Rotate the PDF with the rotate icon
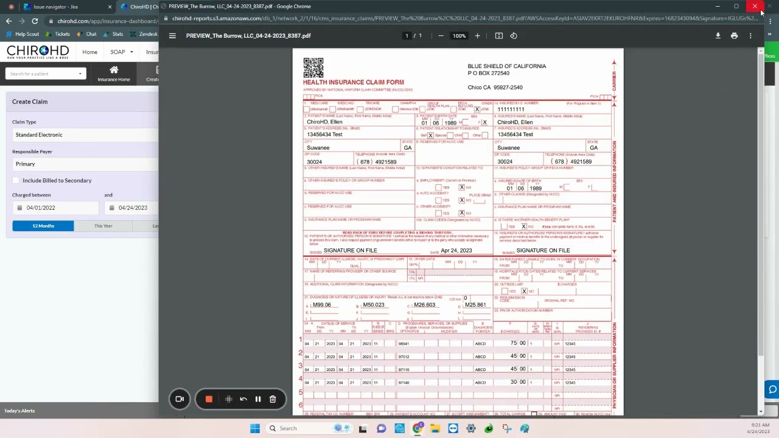Screen dimensions: 779x438 point(514,36)
